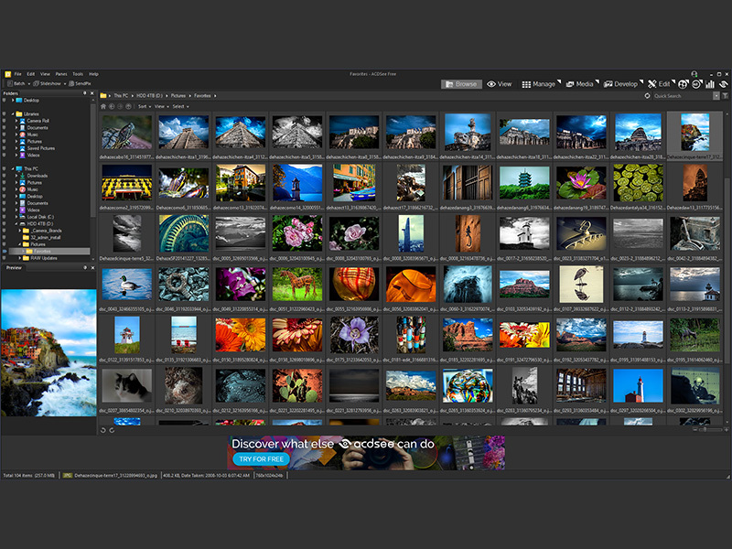Switch to Edit mode

click(x=664, y=82)
